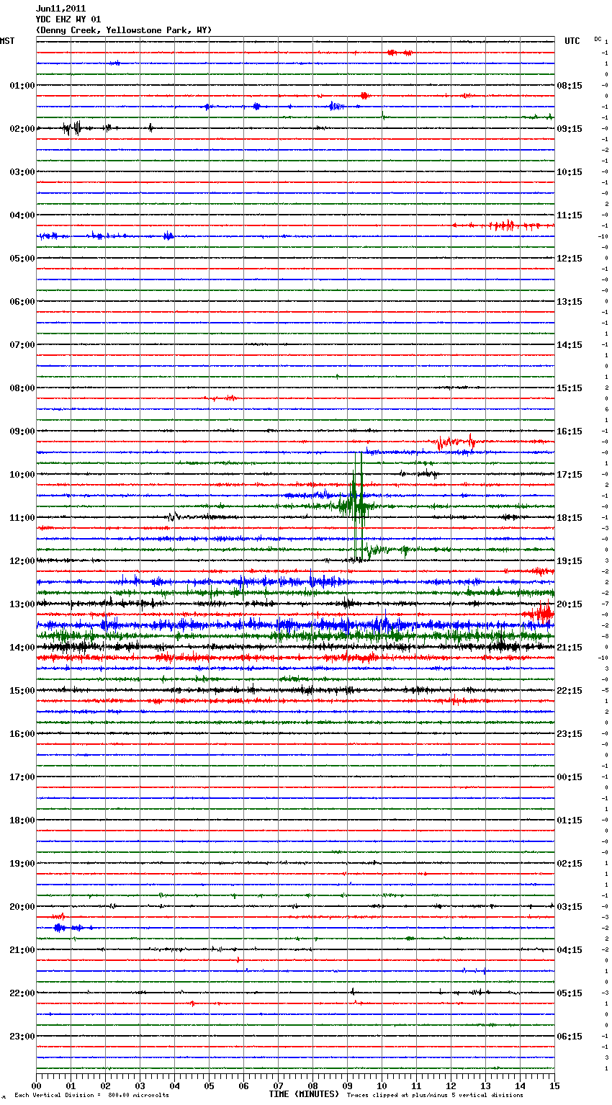The width and height of the screenshot is (612, 1105).
Task: Click the 23:15 UTC row label
Action: pyautogui.click(x=570, y=733)
